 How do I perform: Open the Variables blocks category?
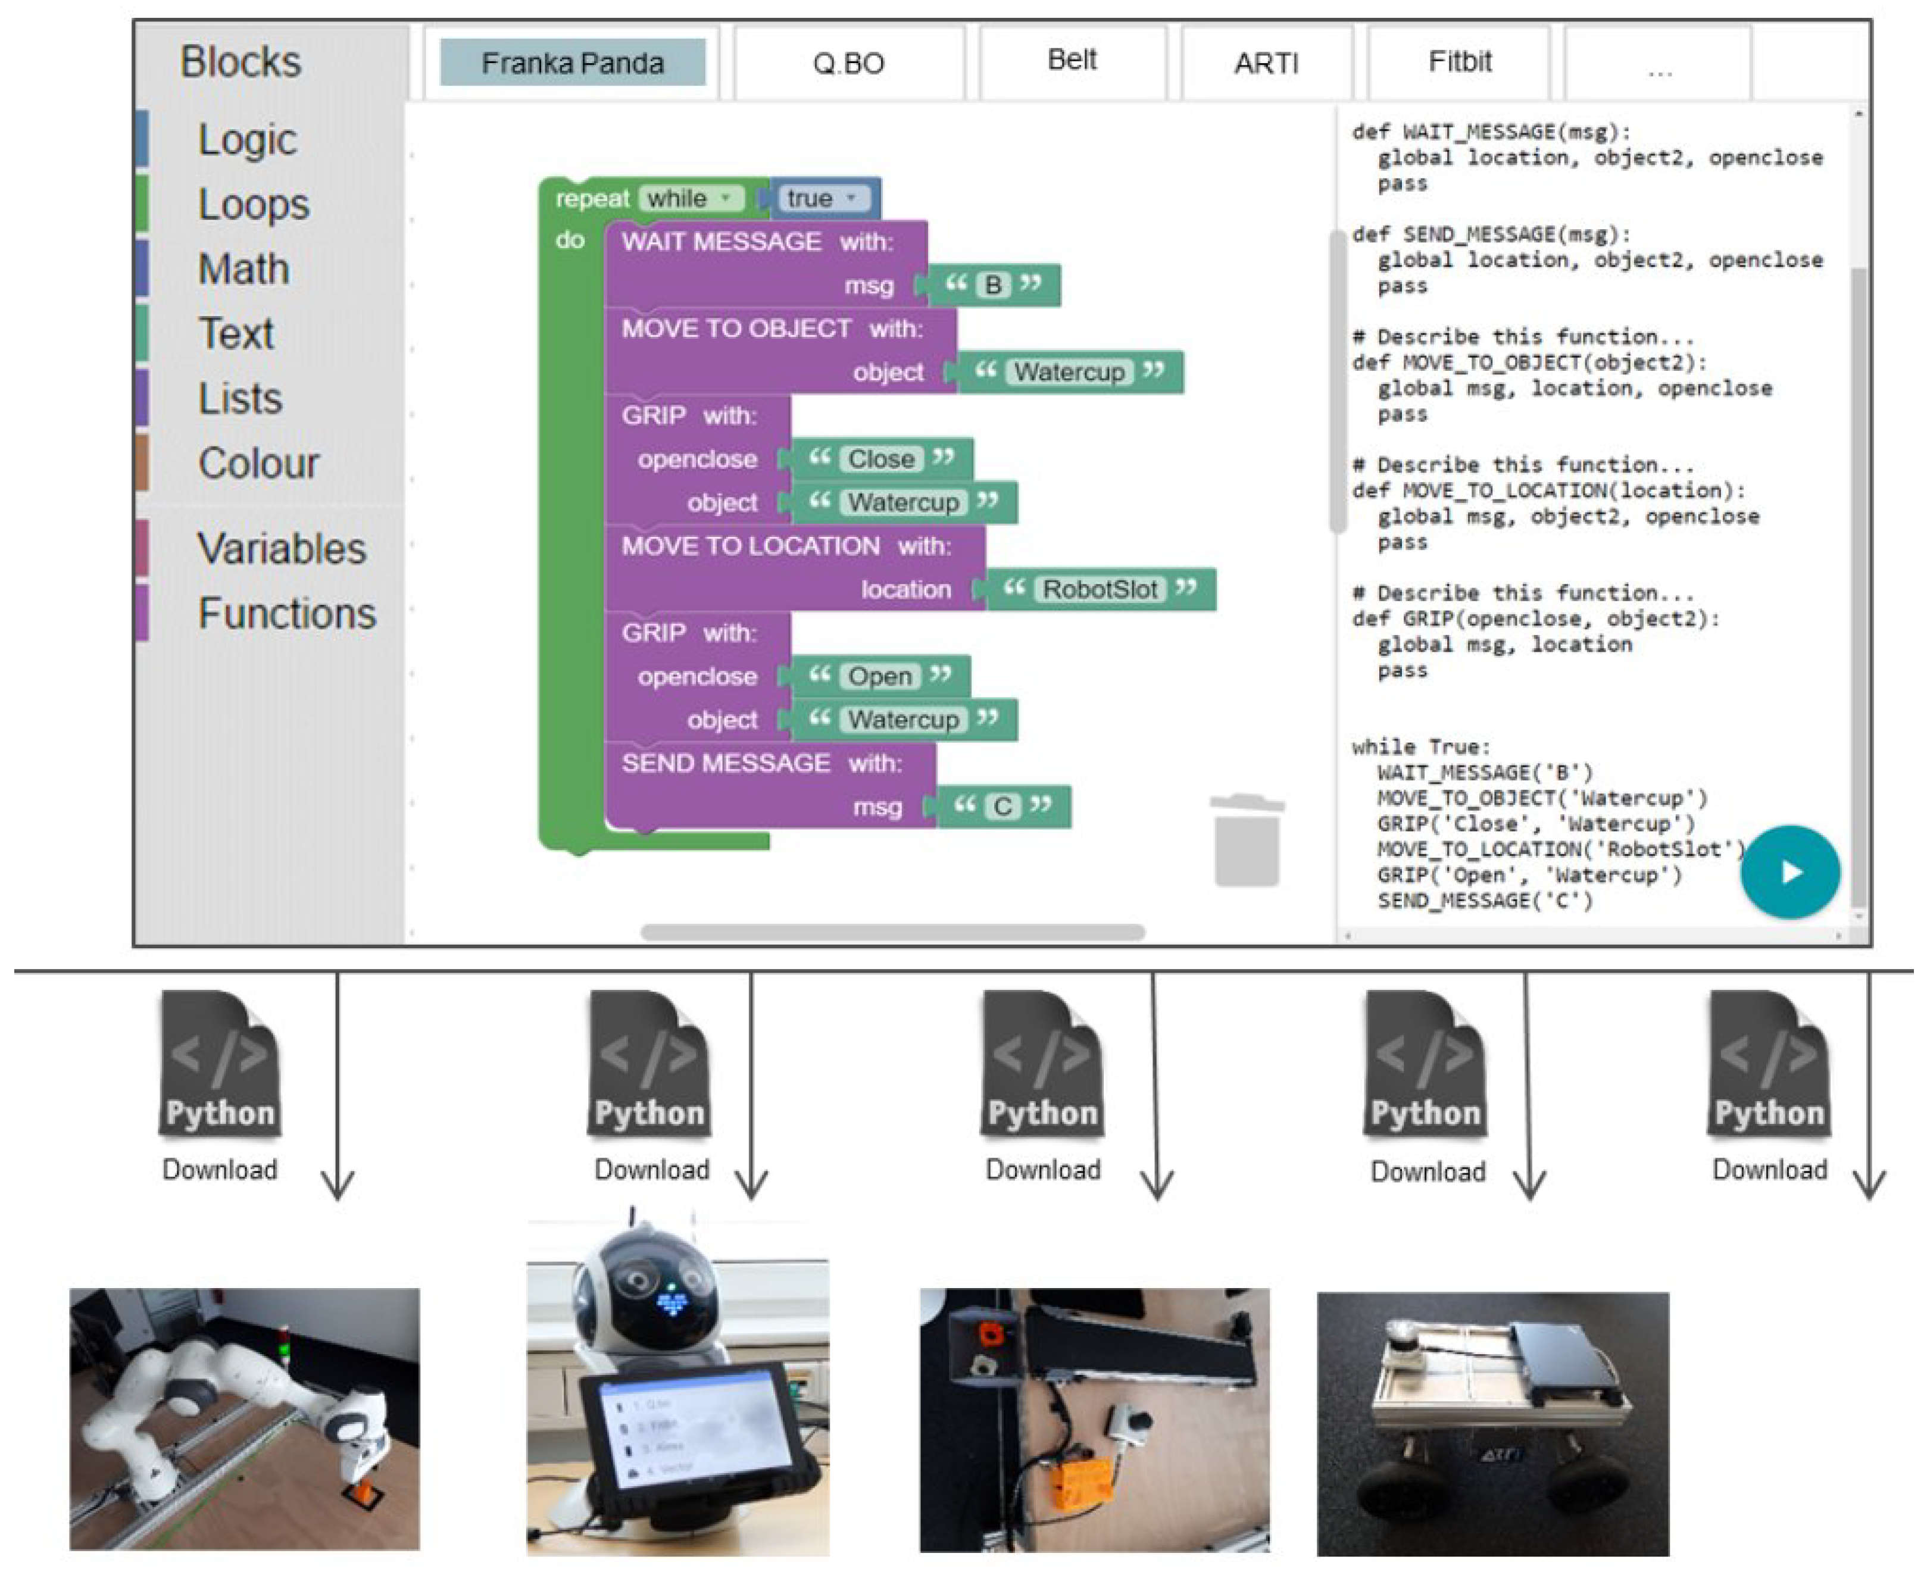281,549
